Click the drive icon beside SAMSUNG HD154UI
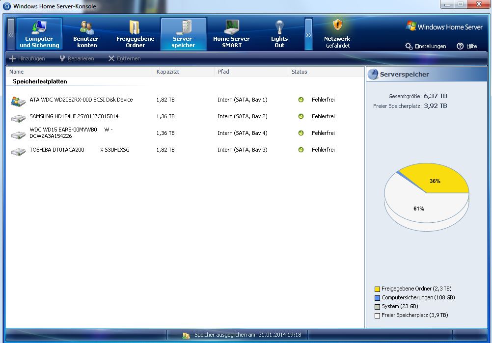 [18, 118]
